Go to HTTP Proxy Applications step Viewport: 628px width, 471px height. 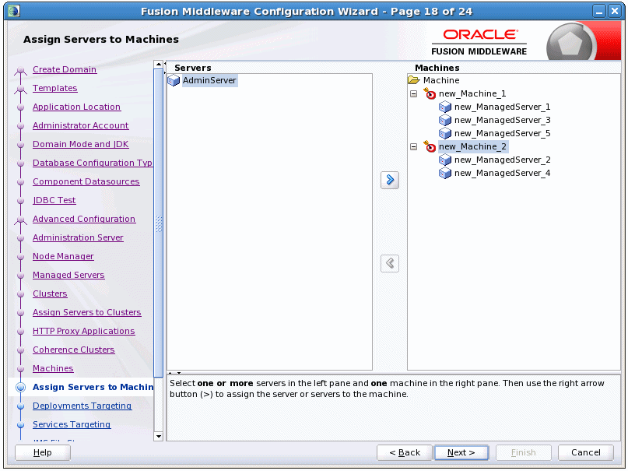pos(84,331)
